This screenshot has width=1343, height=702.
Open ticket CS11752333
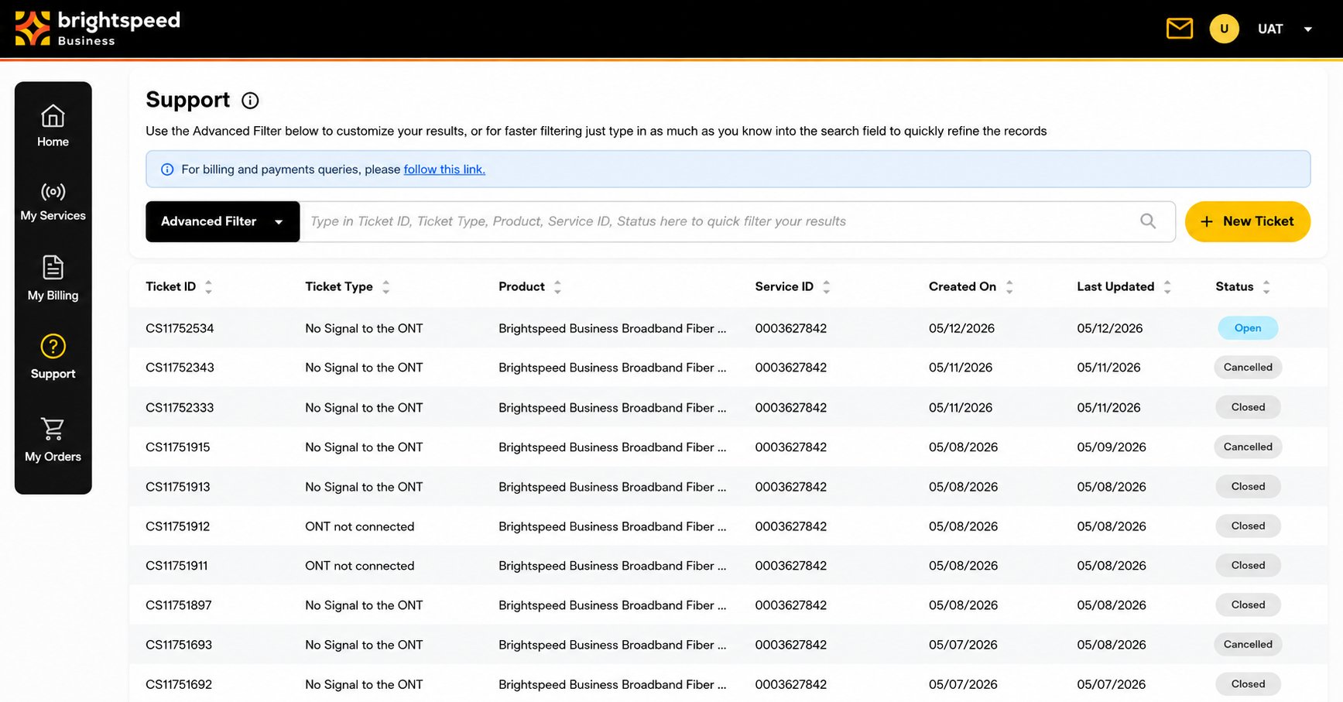point(180,408)
